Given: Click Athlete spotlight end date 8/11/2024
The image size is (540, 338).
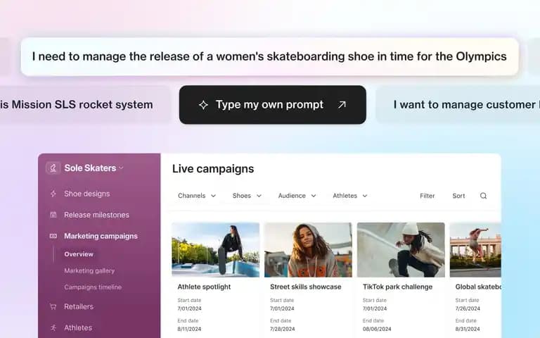Looking at the screenshot, I should (x=189, y=329).
